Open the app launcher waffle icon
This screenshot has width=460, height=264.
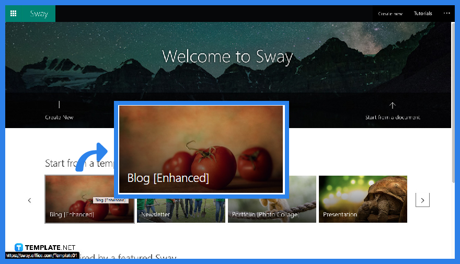13,14
